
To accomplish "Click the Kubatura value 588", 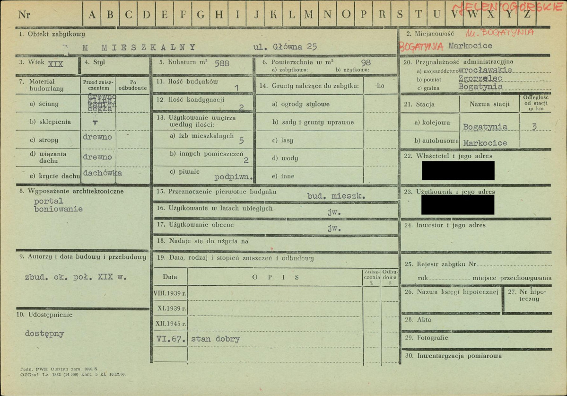I will pos(222,64).
